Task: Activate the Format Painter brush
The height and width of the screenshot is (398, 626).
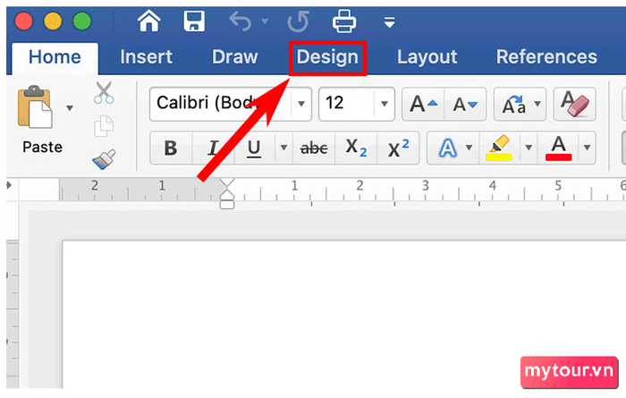Action: click(105, 159)
